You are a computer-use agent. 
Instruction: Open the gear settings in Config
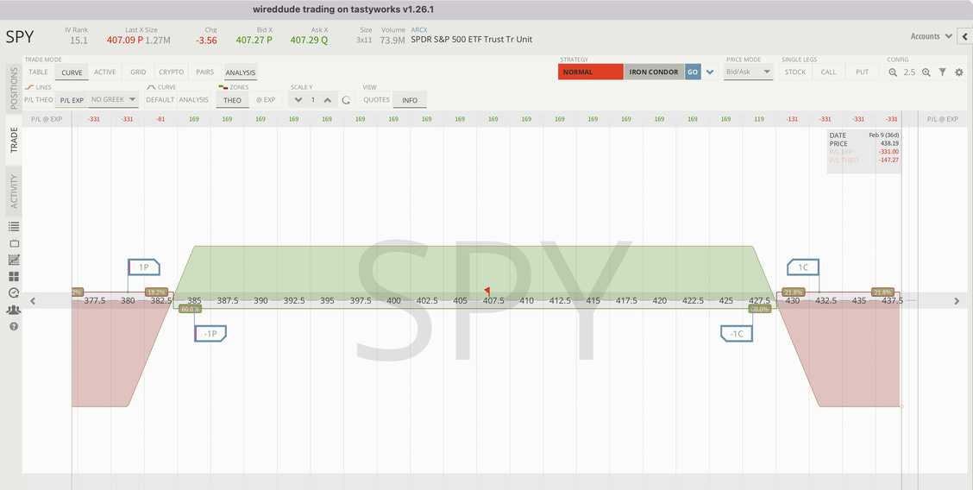click(x=958, y=72)
